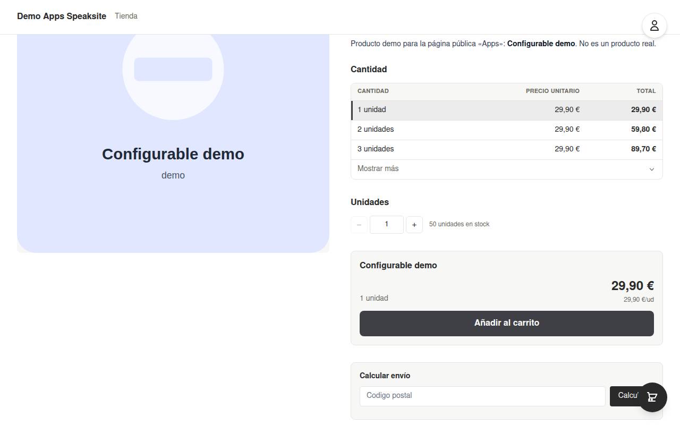Click the 50 unidades en stock text
Image resolution: width=680 pixels, height=425 pixels.
(x=460, y=224)
